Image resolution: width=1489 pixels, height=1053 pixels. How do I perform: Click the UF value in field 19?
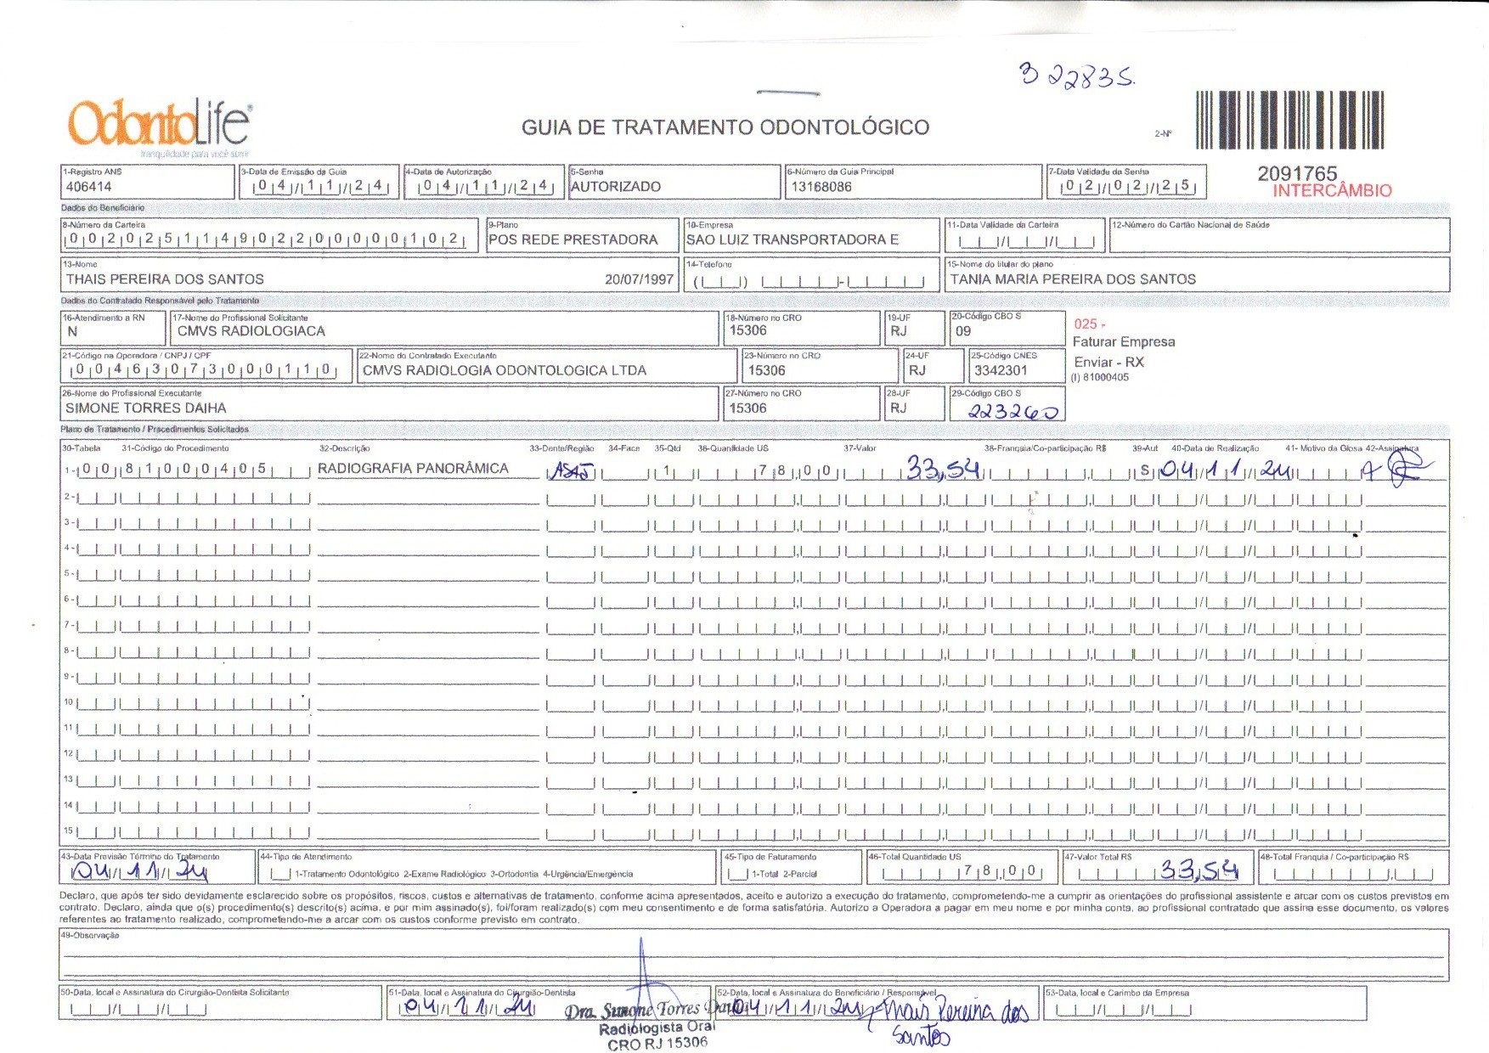(899, 331)
